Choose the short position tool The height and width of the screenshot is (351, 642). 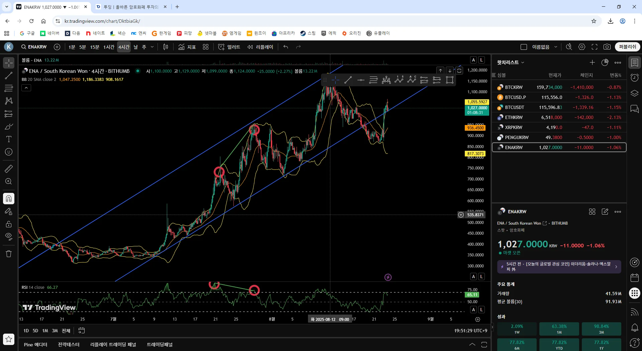point(437,80)
